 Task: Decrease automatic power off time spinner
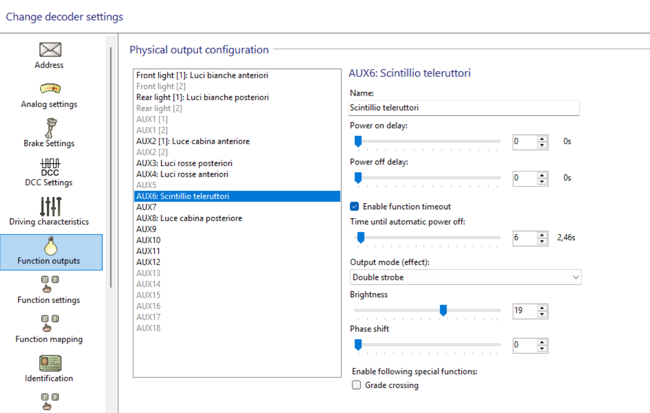click(542, 241)
